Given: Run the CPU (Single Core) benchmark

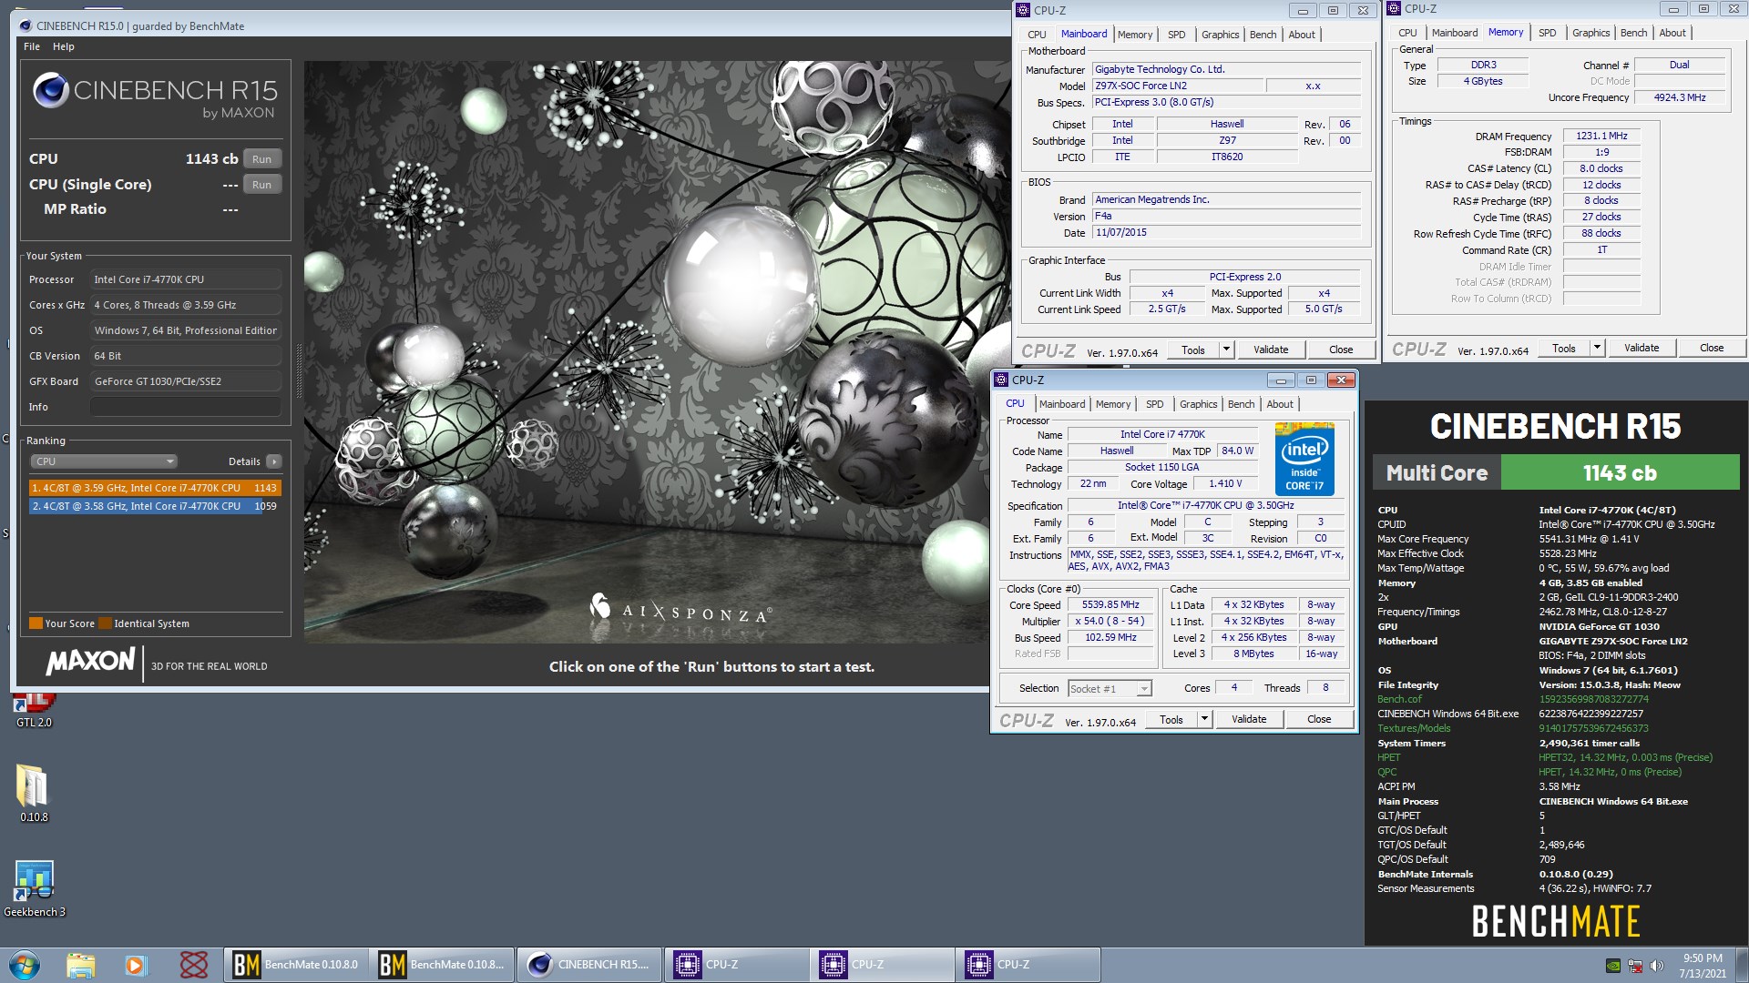Looking at the screenshot, I should (x=261, y=185).
